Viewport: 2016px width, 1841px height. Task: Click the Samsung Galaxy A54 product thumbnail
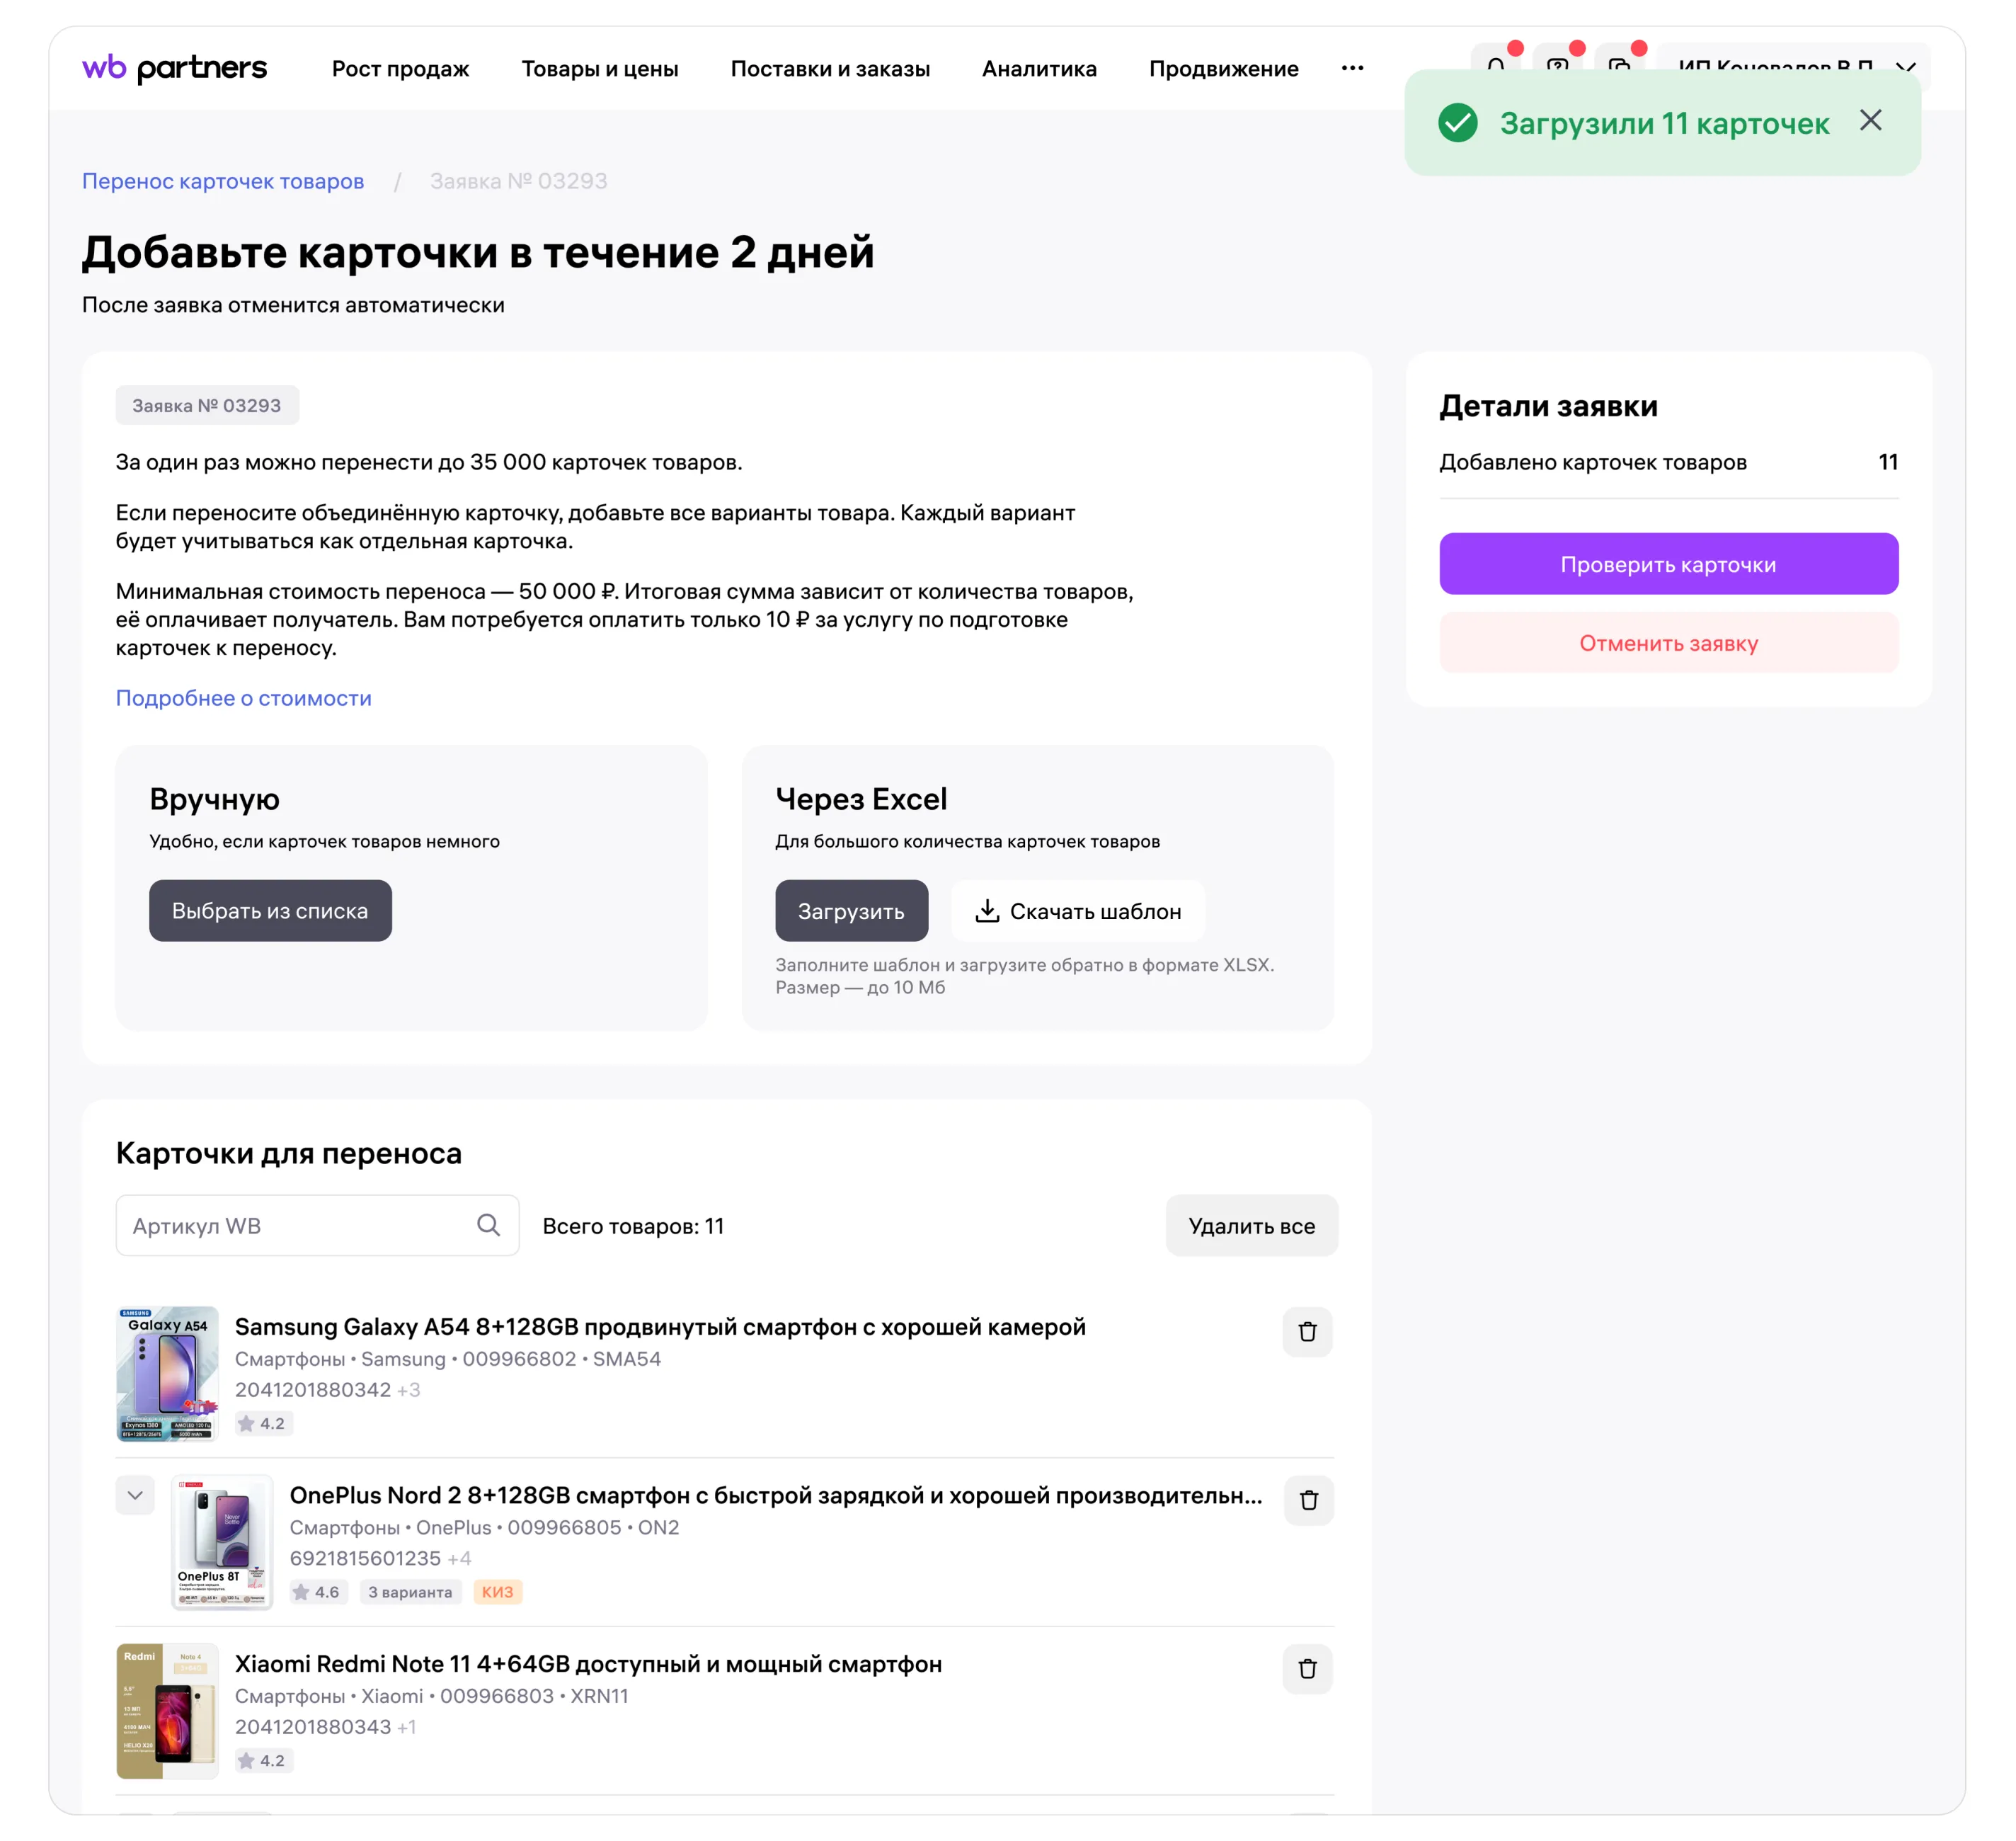tap(167, 1374)
